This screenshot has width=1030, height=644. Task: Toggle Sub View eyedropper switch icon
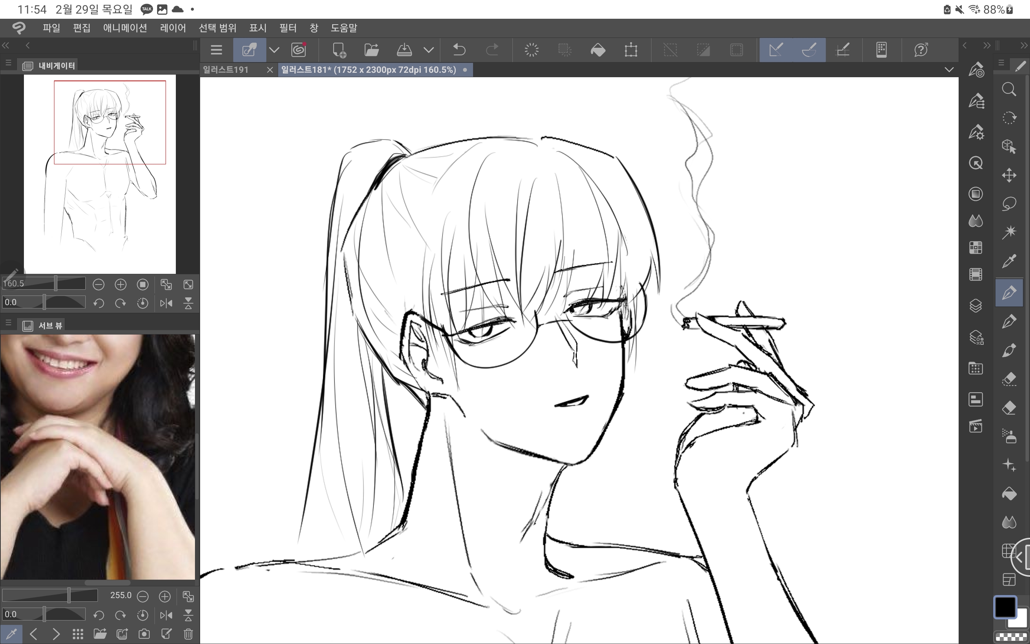point(11,634)
